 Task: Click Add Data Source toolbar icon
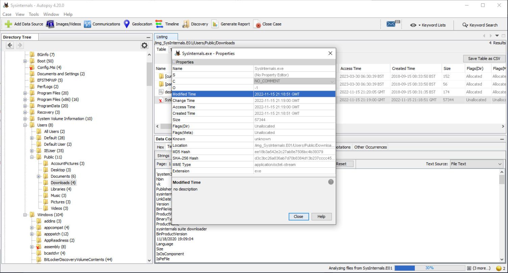(8, 24)
